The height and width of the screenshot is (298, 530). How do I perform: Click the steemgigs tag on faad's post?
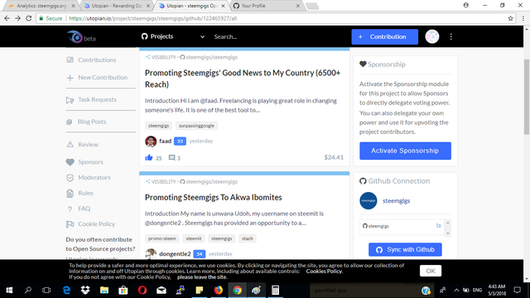point(158,126)
